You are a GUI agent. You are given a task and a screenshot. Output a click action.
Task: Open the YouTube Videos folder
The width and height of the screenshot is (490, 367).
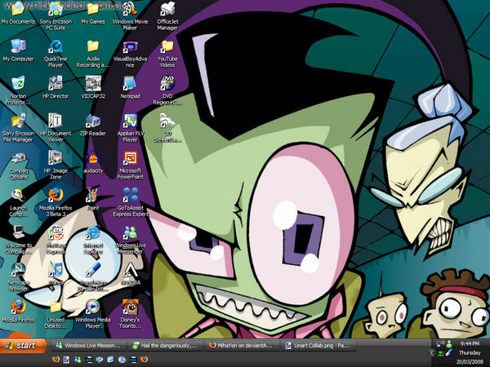(167, 54)
